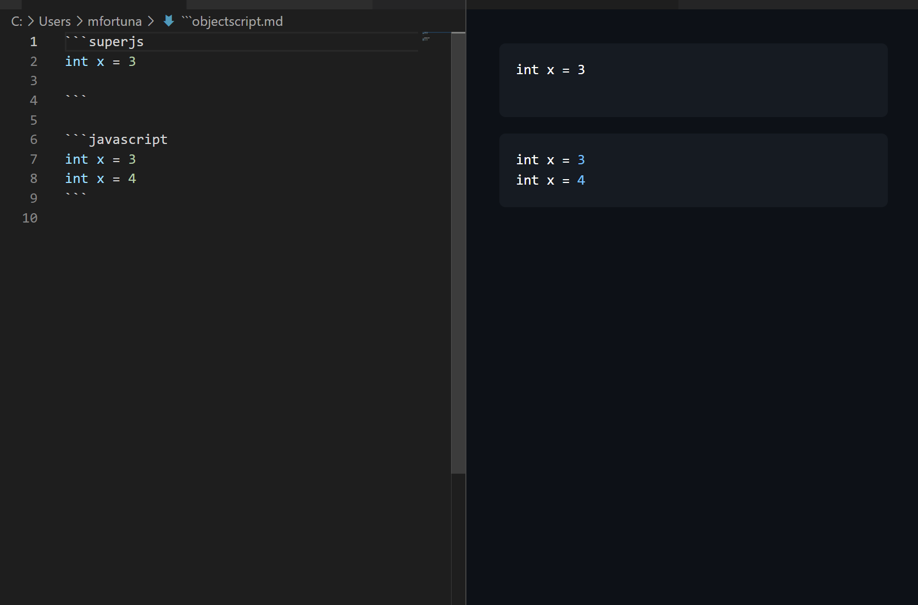Screen dimensions: 918x605
Task: Click 'int x = 4' in second preview block
Action: 550,180
